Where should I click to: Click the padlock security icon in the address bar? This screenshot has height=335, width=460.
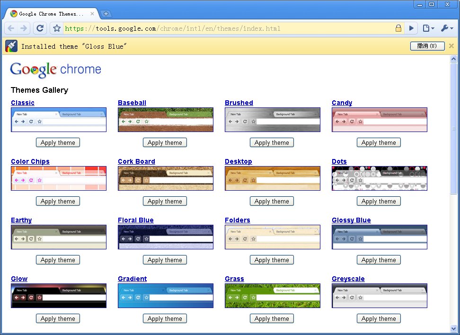coord(398,28)
